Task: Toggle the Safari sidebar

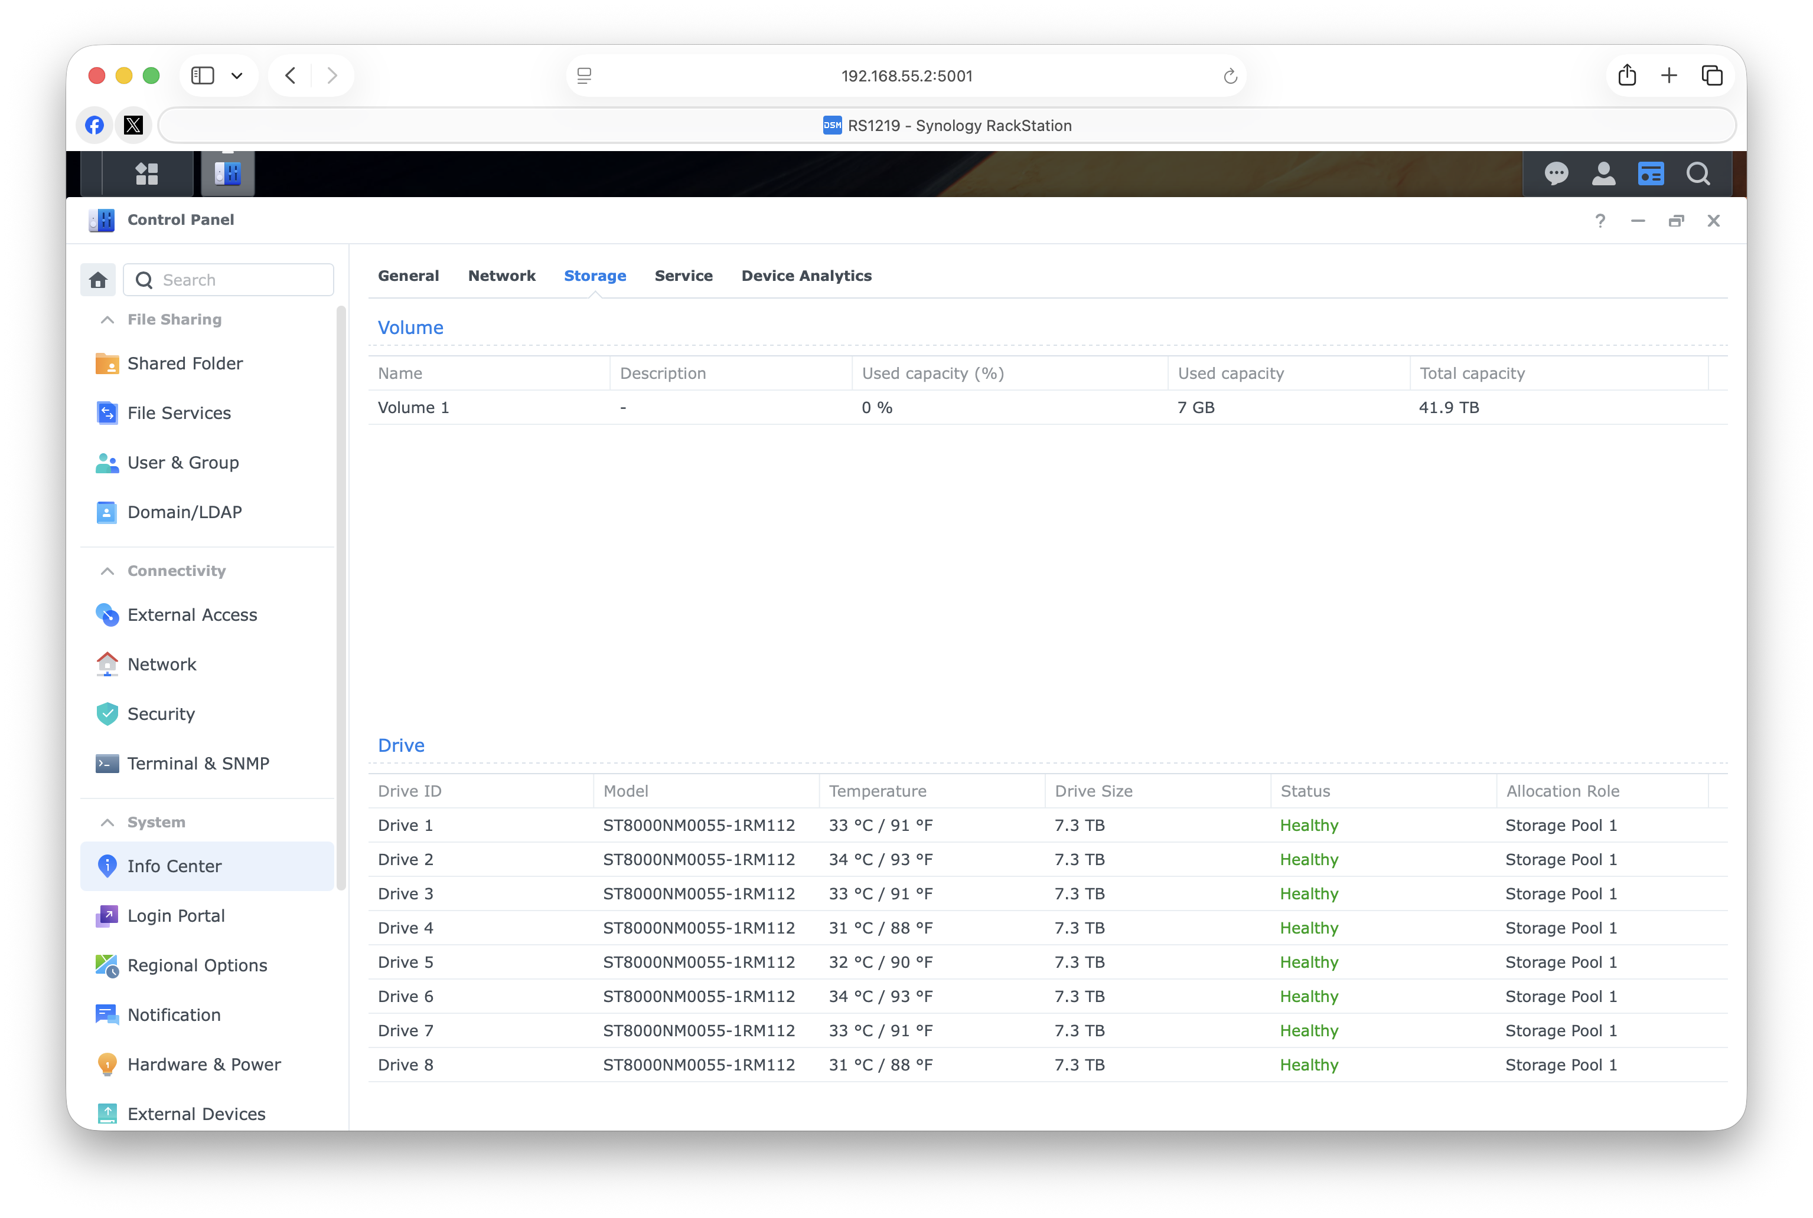Action: point(203,76)
